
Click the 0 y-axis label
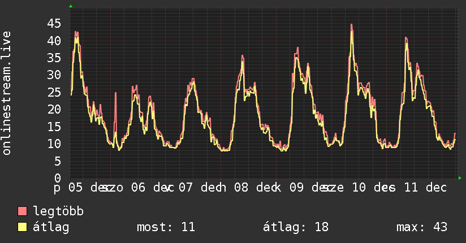click(x=58, y=178)
